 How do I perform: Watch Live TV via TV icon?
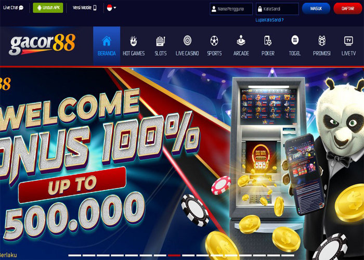point(348,41)
